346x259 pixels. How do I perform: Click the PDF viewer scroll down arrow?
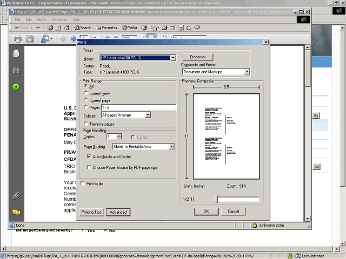308,219
